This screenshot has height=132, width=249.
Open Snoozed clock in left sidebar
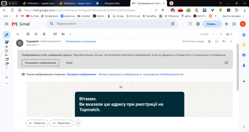pos(6,51)
